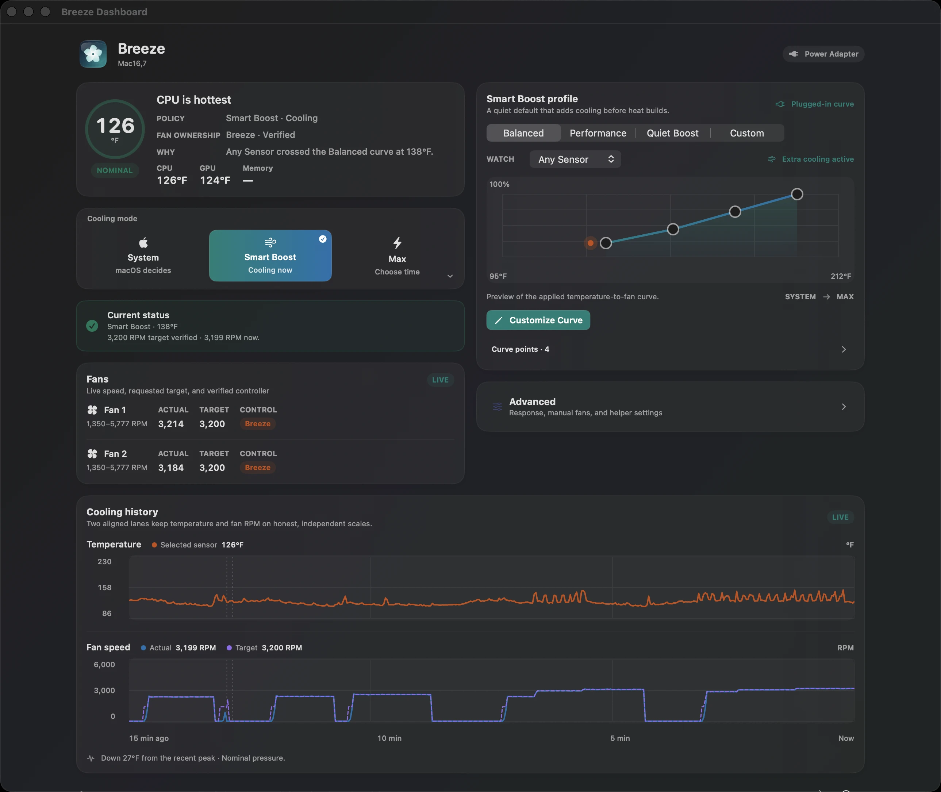The image size is (941, 792).
Task: Open the Advanced settings row
Action: click(x=670, y=407)
